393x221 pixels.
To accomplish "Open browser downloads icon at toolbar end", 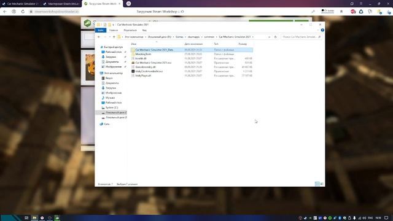I will [389, 12].
